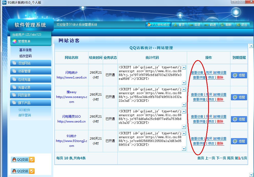The width and height of the screenshot is (254, 177).
Task: Click 查看详情 for 闪电统计 row
Action: pyautogui.click(x=199, y=78)
